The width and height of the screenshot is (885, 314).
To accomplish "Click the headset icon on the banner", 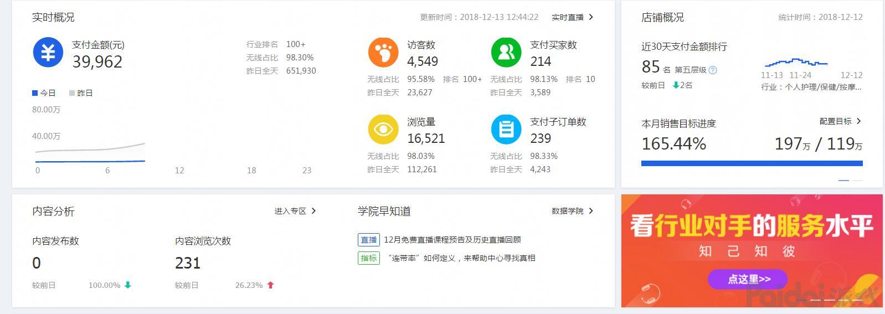I will click(651, 292).
